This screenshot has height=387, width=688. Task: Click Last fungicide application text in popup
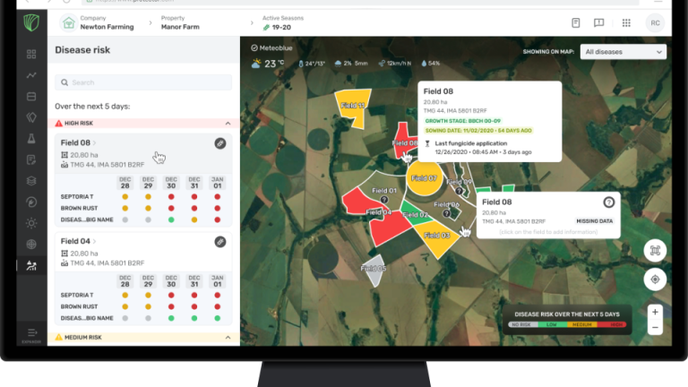pyautogui.click(x=471, y=143)
